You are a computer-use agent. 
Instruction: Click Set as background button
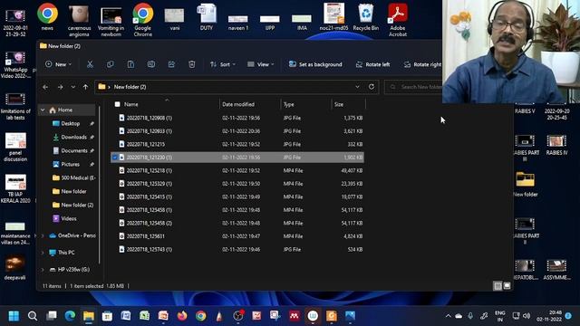315,64
